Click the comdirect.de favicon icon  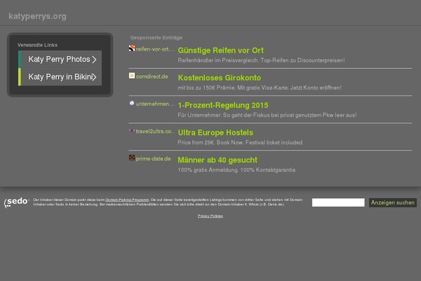[132, 76]
